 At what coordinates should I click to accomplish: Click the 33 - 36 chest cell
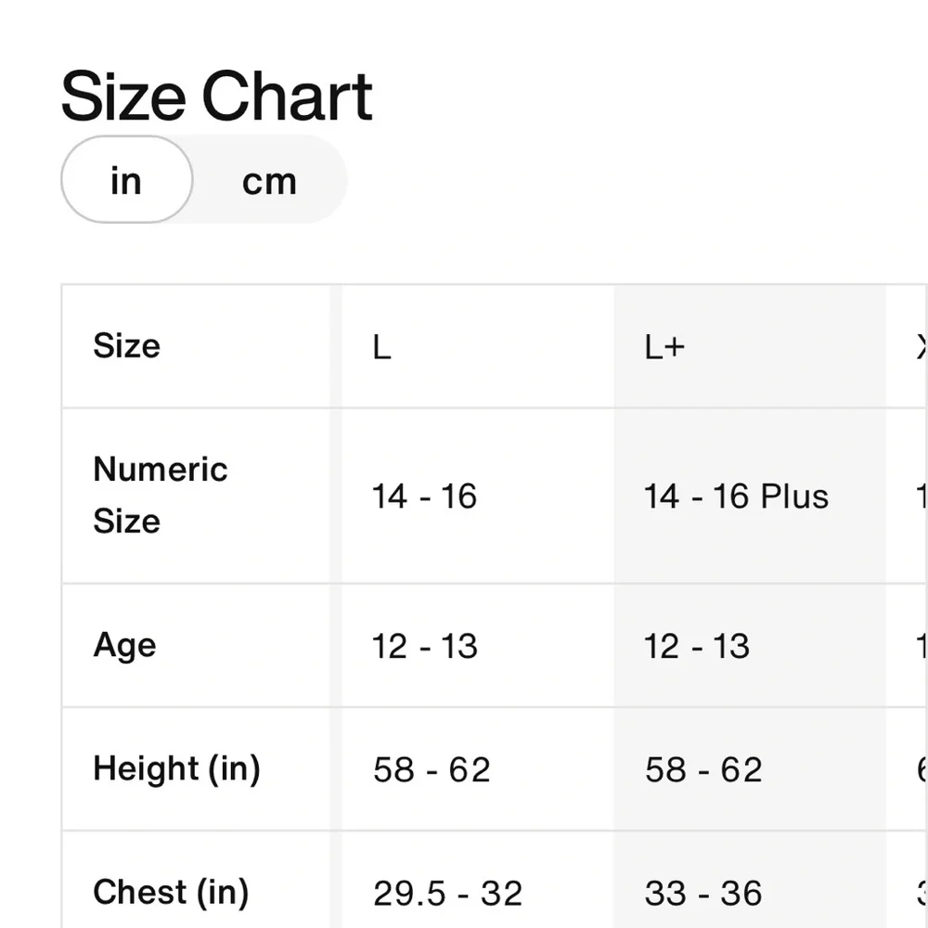point(703,894)
